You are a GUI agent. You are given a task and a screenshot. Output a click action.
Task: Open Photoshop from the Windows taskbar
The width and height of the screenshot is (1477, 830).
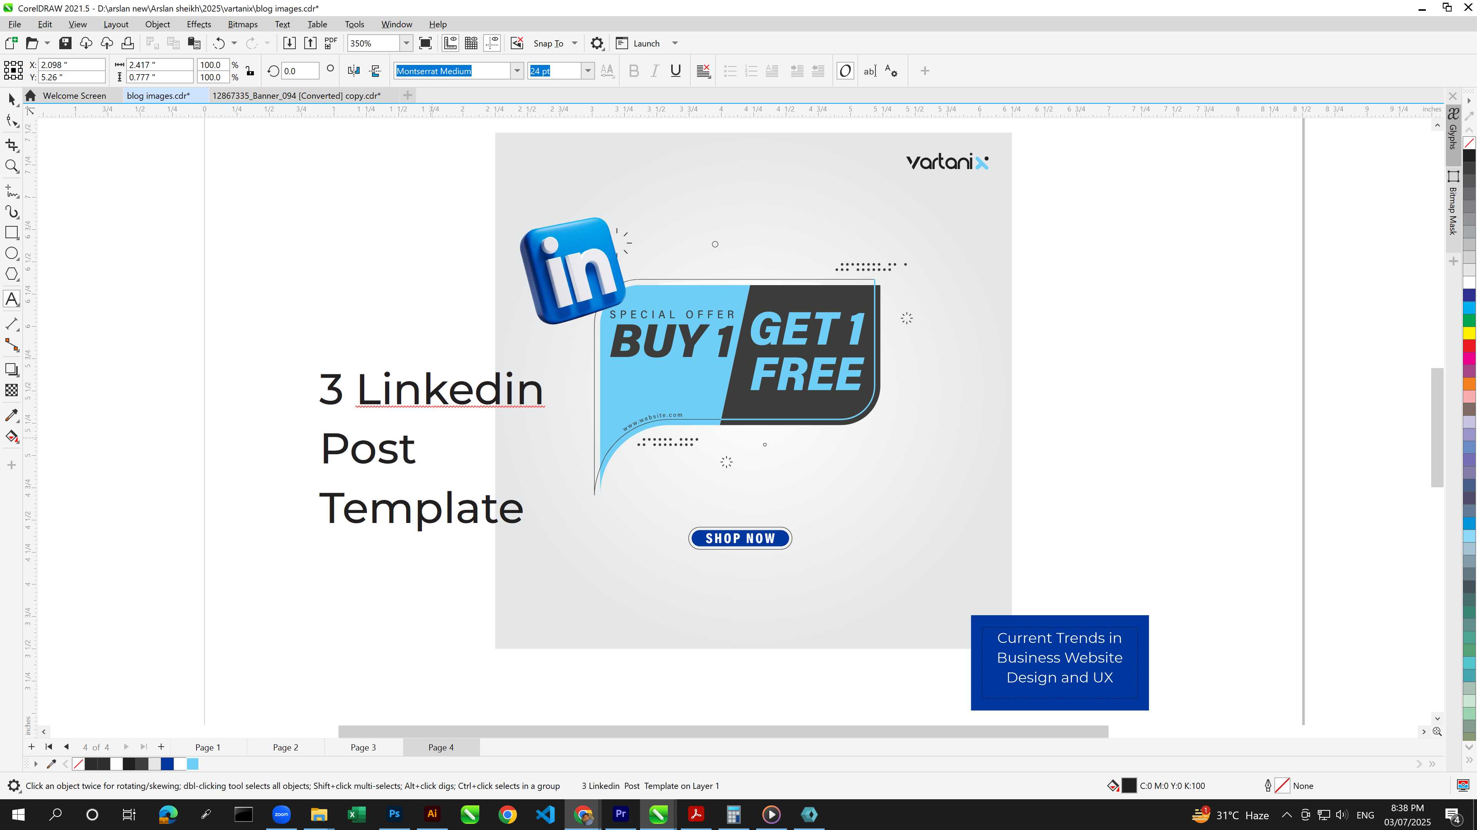(x=394, y=814)
